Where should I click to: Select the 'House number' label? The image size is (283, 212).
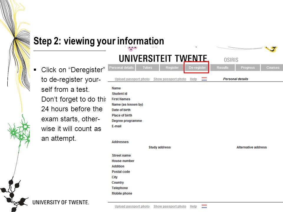pyautogui.click(x=123, y=161)
